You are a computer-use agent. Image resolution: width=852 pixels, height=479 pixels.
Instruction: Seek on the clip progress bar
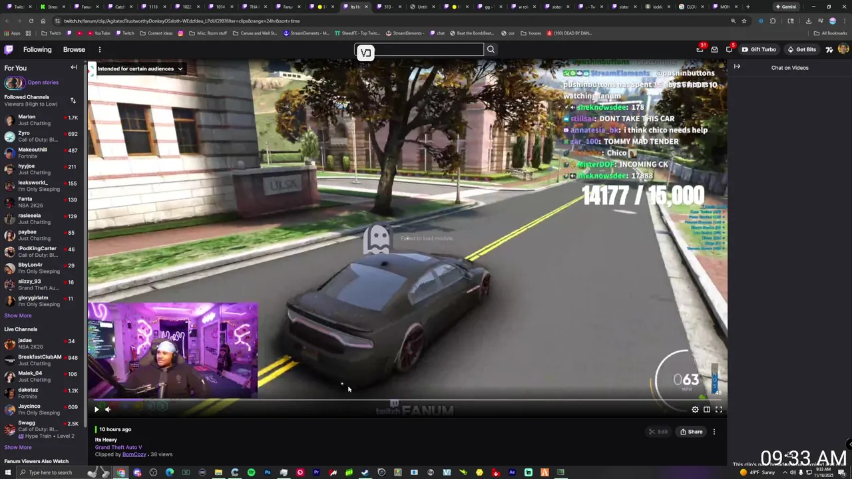(x=407, y=400)
